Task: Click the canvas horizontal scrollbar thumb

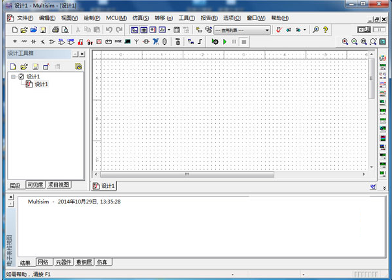Action: [187, 174]
